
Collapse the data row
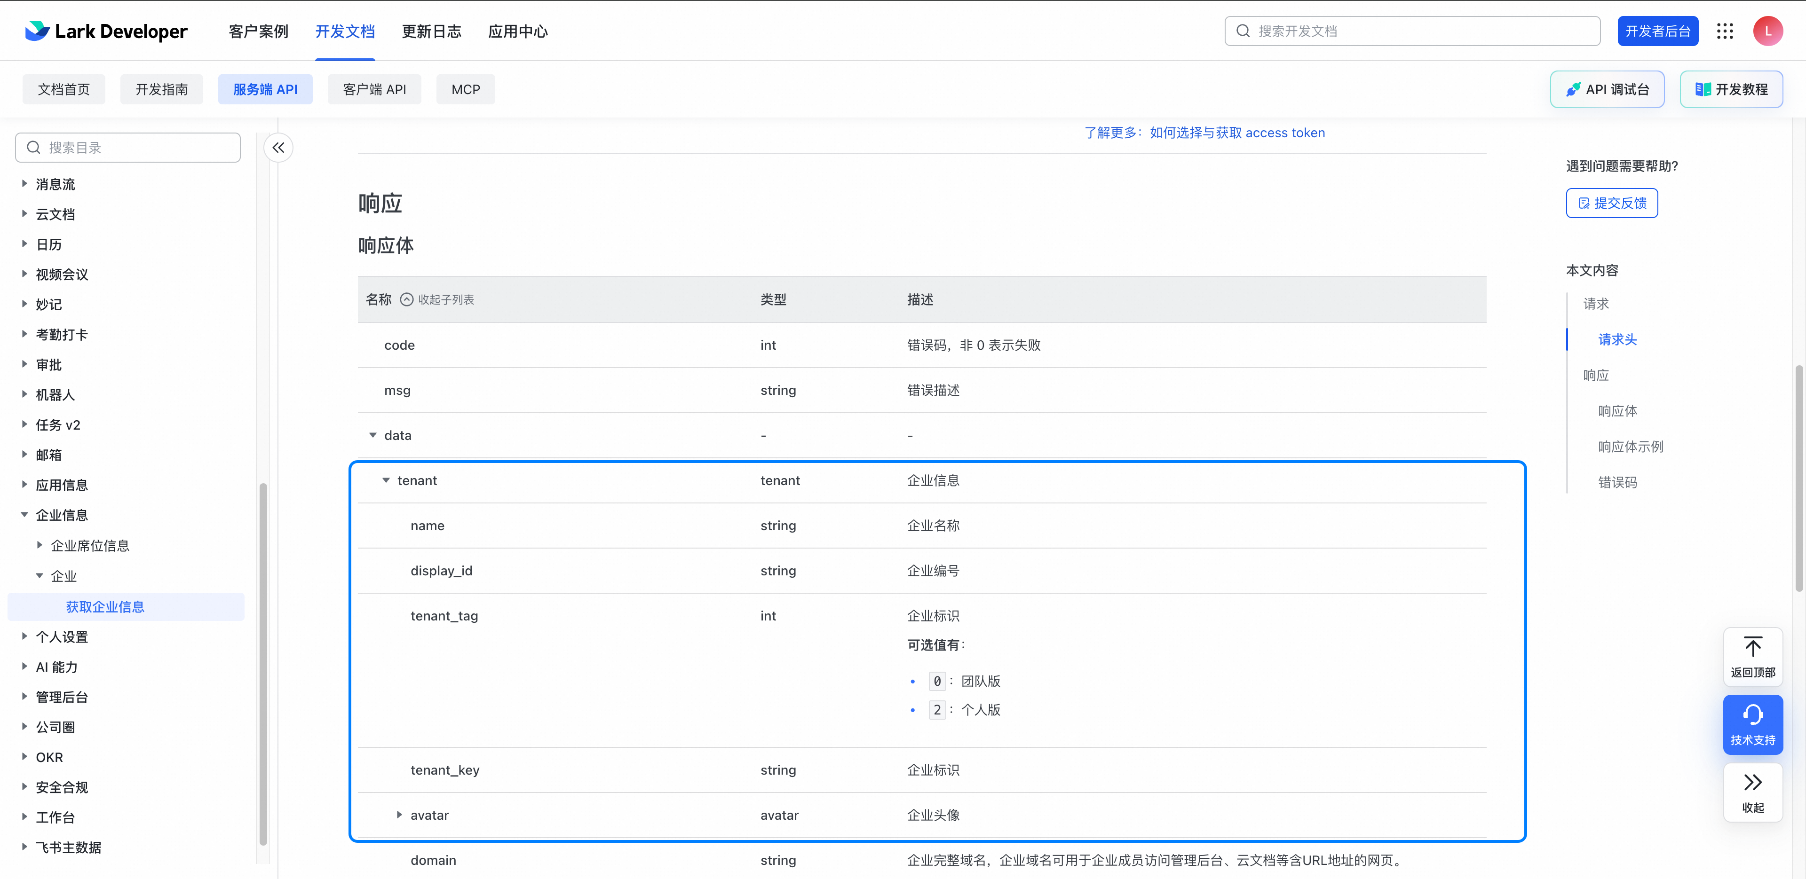373,435
